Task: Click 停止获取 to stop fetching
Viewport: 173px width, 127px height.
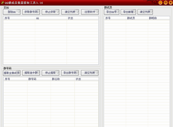Action: pos(50,12)
